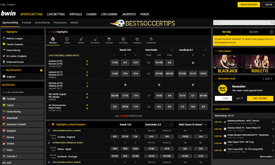Click the Register Now button
This screenshot has width=275, height=165.
pyautogui.click(x=249, y=4)
